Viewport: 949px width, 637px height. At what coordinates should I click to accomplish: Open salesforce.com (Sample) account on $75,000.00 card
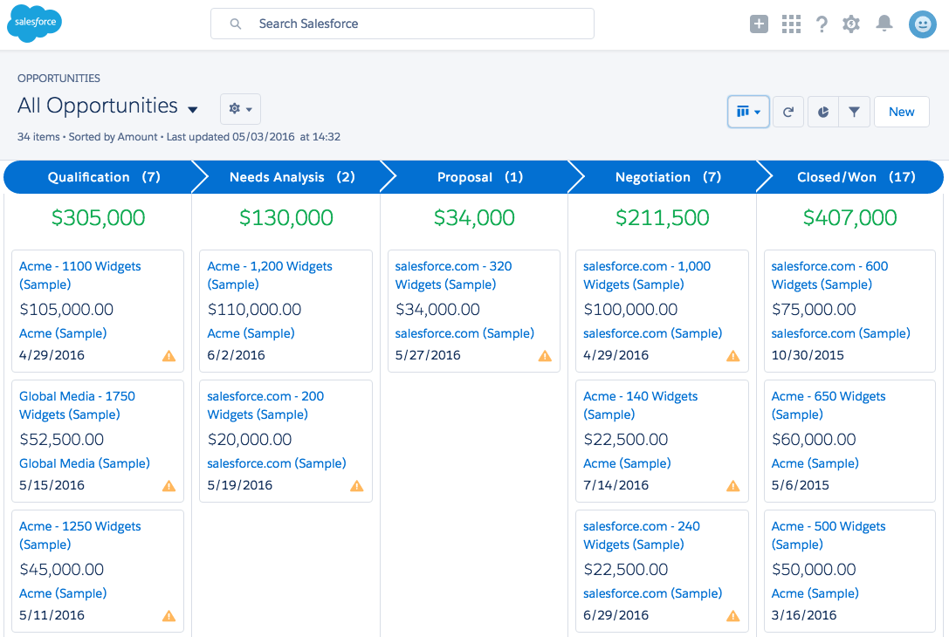click(x=840, y=333)
